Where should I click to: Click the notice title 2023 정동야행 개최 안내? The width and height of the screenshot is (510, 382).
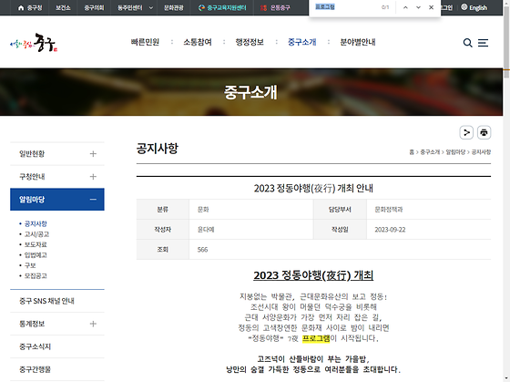[x=313, y=188]
